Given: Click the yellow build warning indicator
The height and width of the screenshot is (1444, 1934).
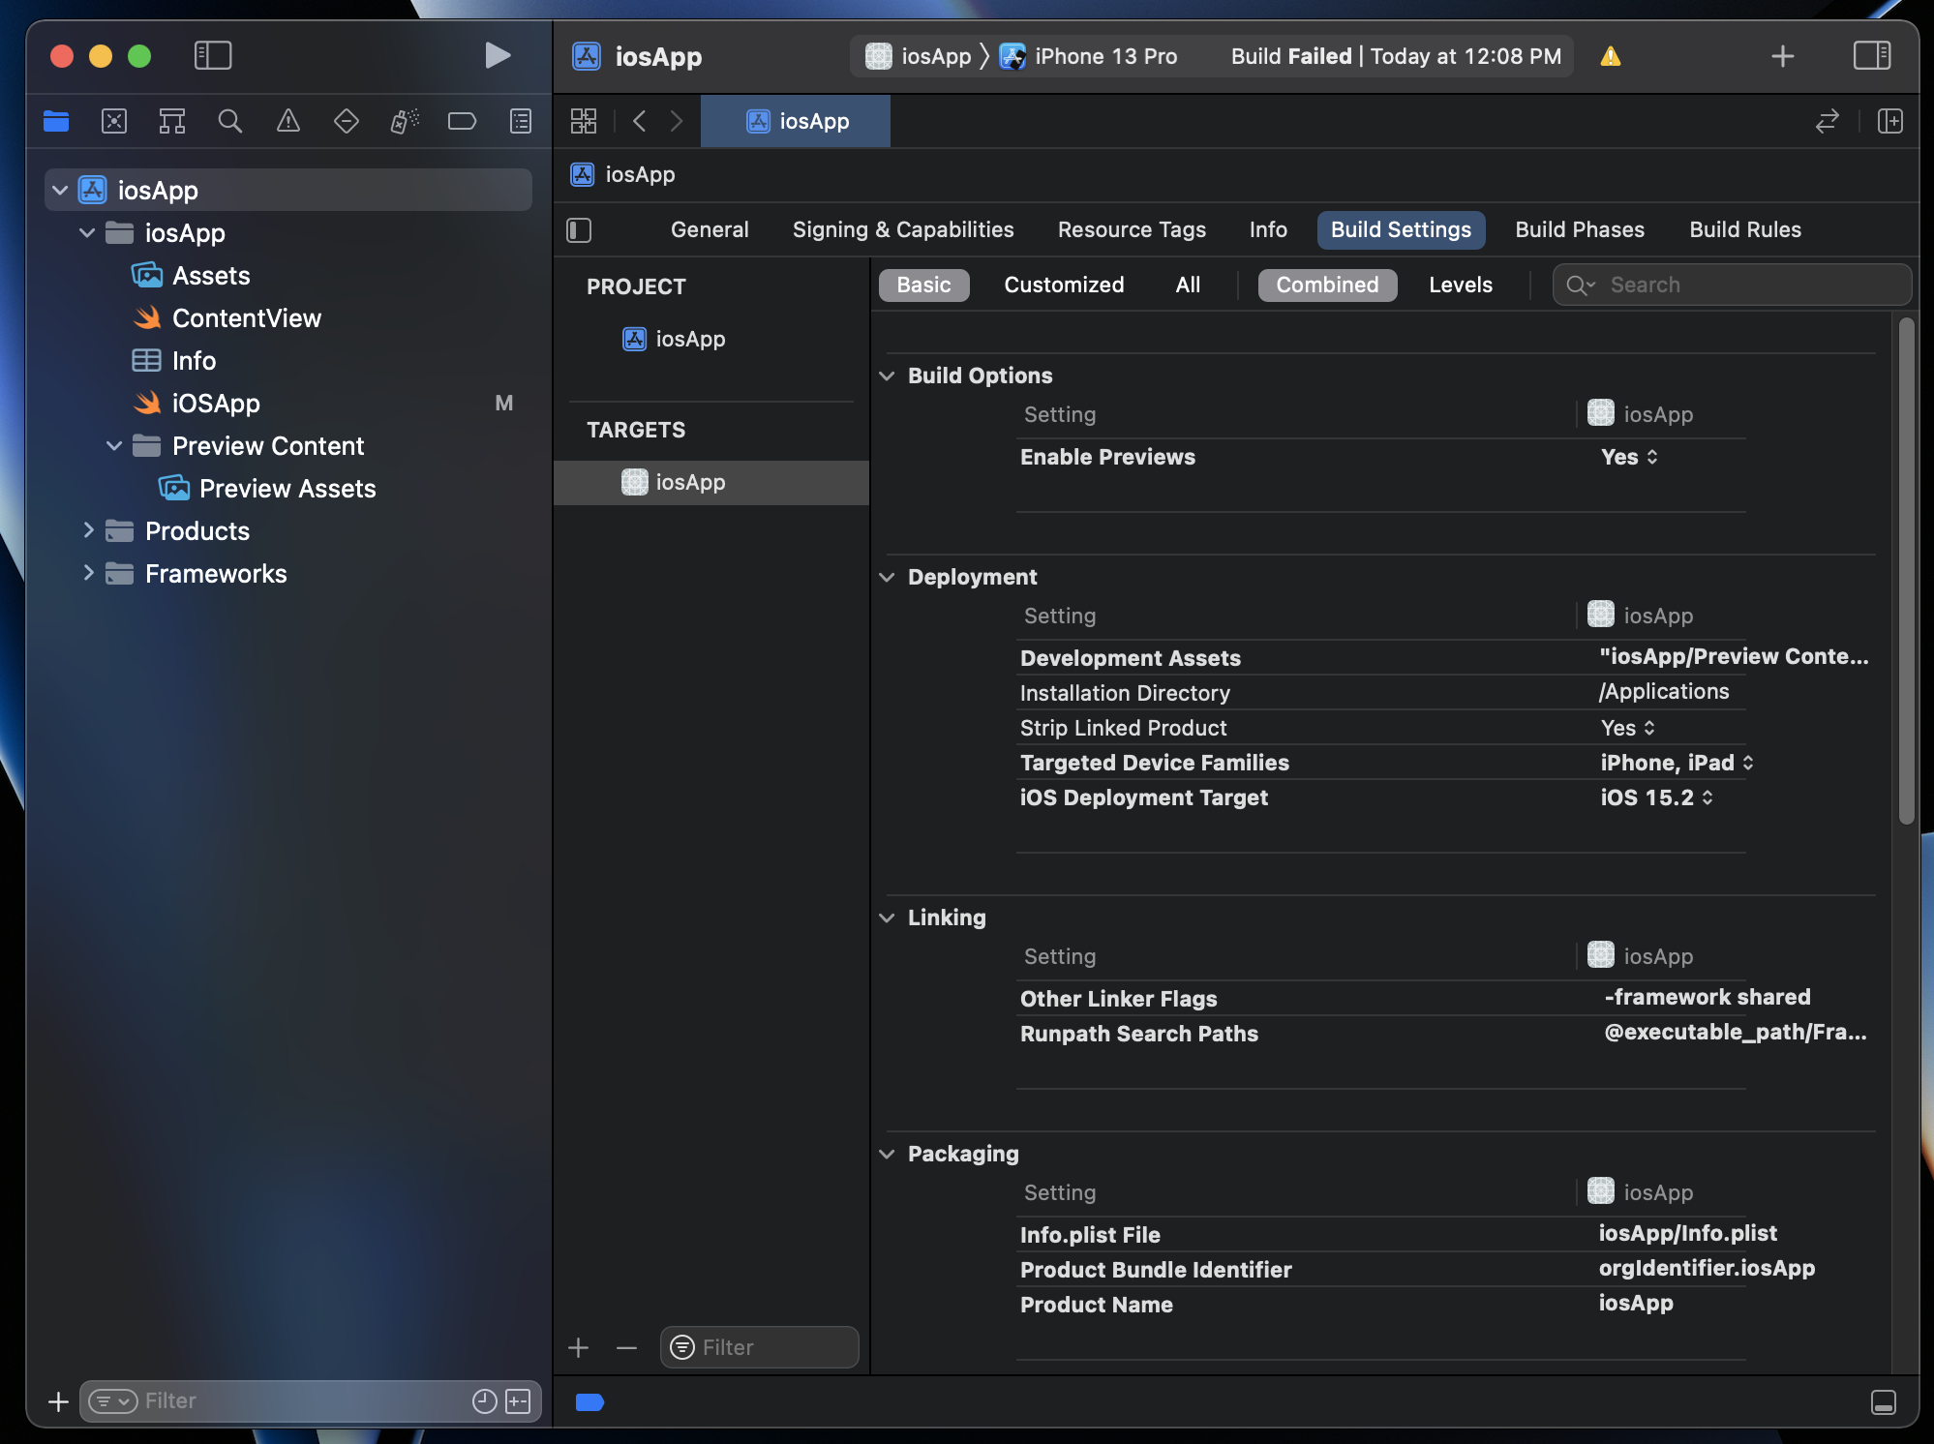Looking at the screenshot, I should pyautogui.click(x=1610, y=56).
